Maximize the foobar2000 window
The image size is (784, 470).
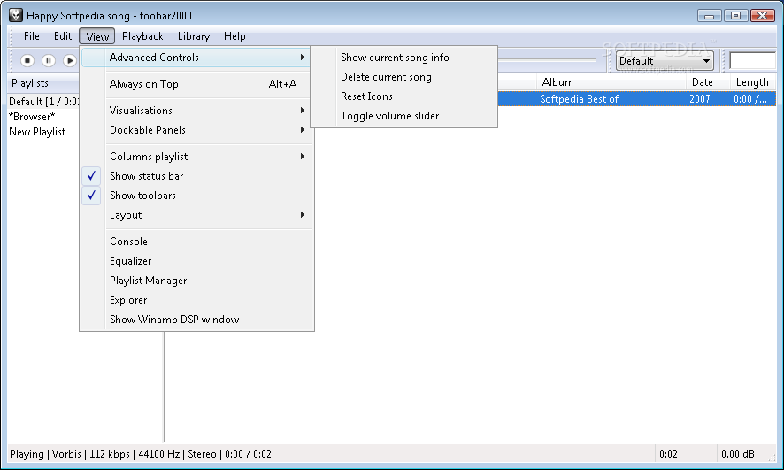[x=735, y=16]
